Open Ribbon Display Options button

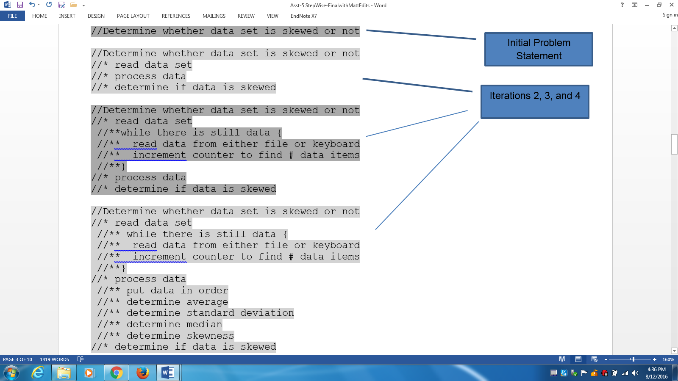point(634,5)
